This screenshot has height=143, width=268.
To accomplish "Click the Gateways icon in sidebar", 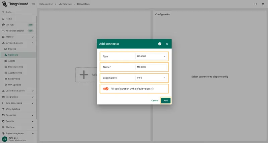I will [6, 55].
